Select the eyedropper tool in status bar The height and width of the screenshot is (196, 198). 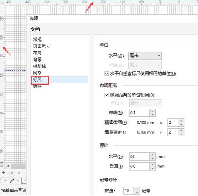(x=12, y=181)
